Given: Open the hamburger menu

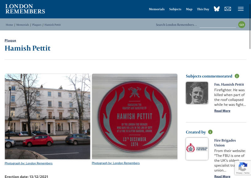Looking at the screenshot, I should click(x=241, y=9).
